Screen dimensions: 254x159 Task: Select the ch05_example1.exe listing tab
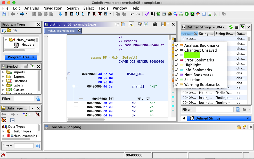click(61, 31)
